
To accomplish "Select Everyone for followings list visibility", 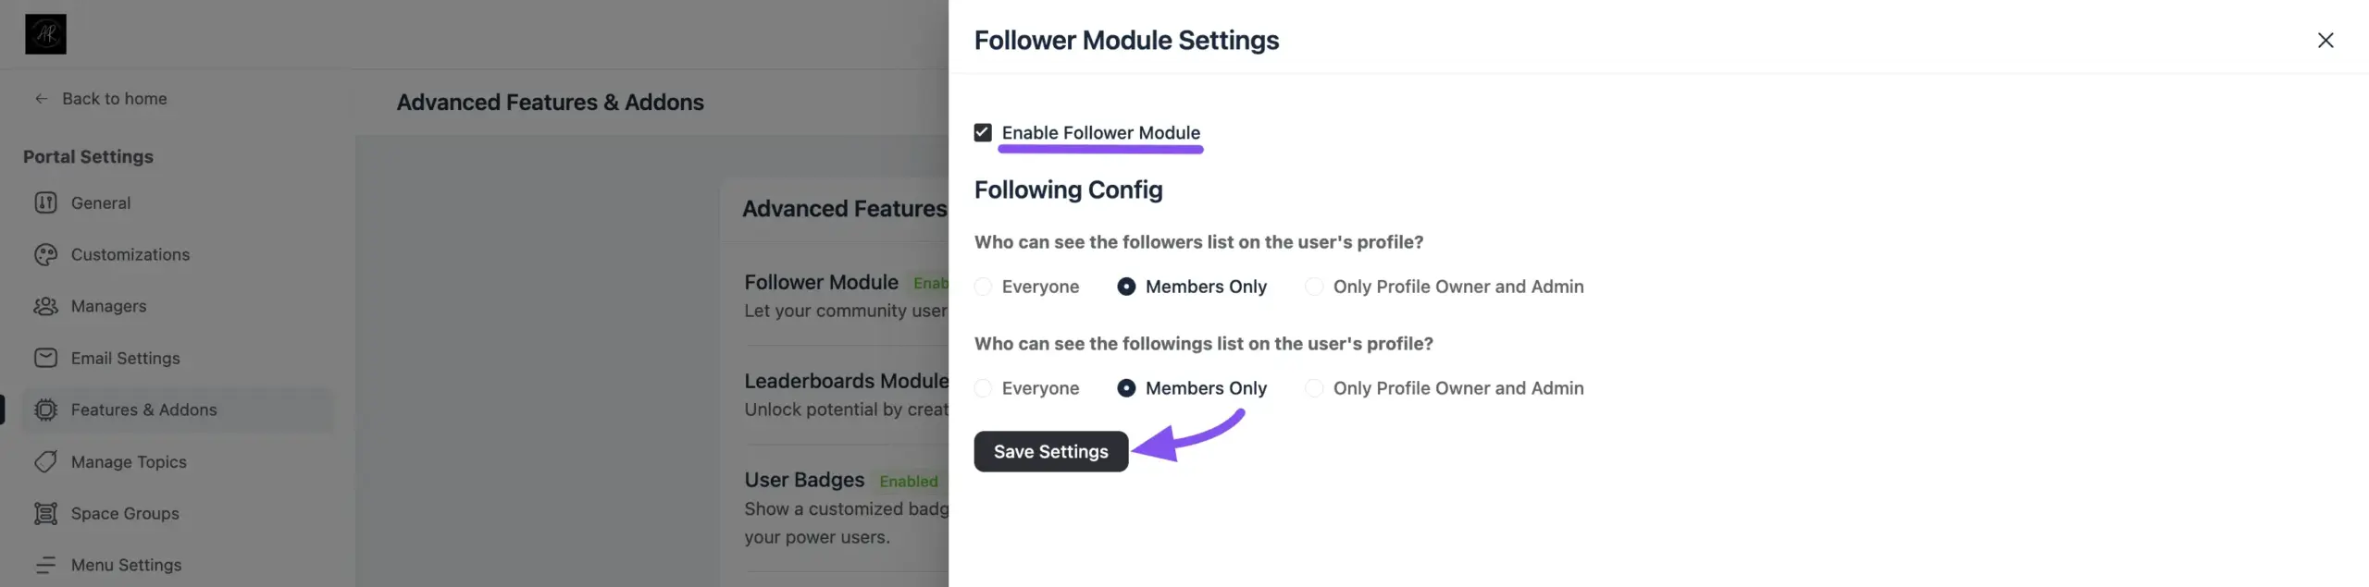I will point(983,388).
